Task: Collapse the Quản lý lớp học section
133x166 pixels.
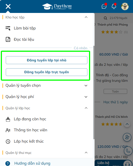Action: click(x=86, y=108)
